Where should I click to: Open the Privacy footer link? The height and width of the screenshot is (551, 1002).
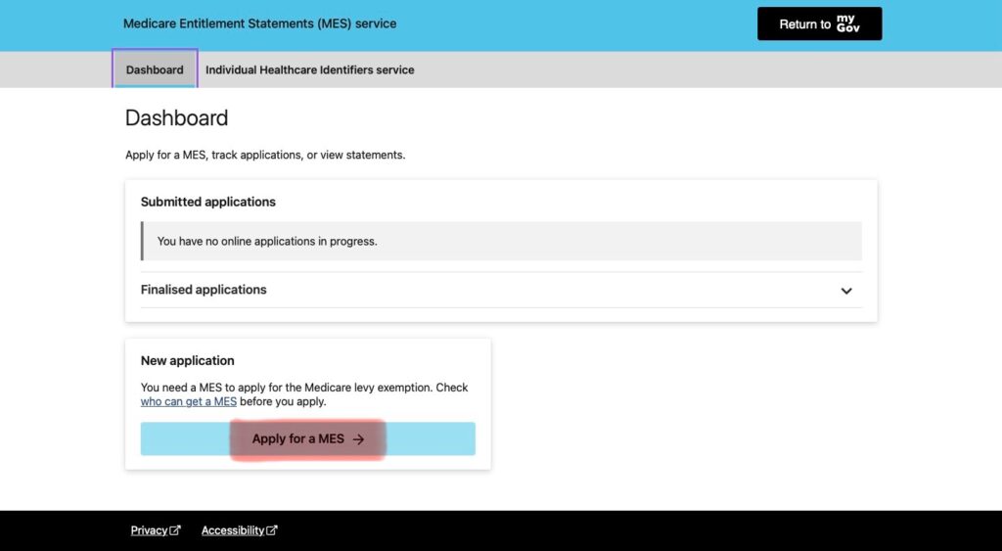click(149, 529)
